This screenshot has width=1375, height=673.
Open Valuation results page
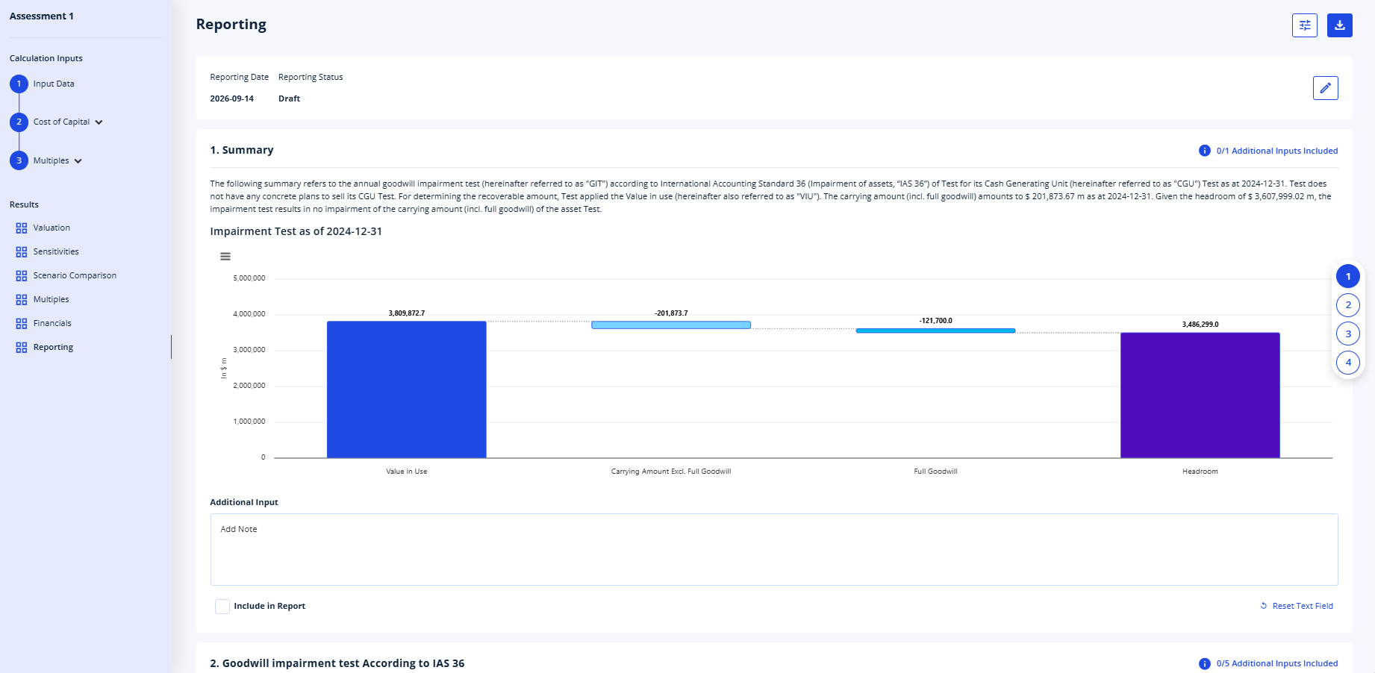click(52, 228)
